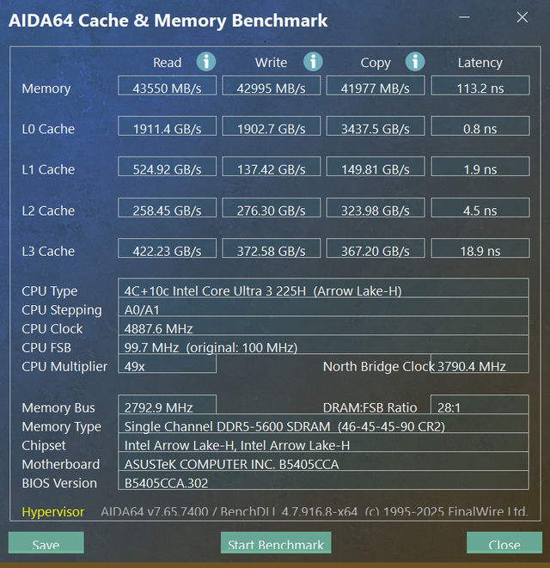The image size is (550, 568).
Task: Click the info icon next to Write
Action: tap(313, 61)
